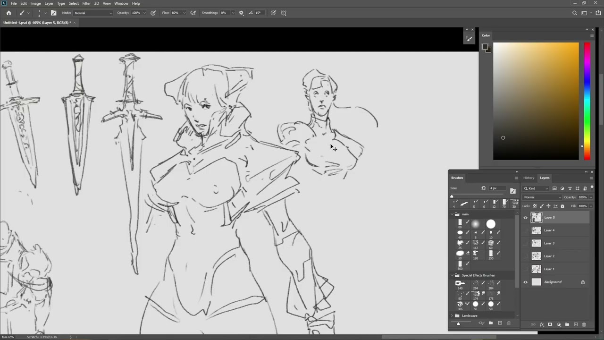The image size is (604, 340).
Task: Toggle the Brush Settings panel from the options bar
Action: (x=53, y=13)
